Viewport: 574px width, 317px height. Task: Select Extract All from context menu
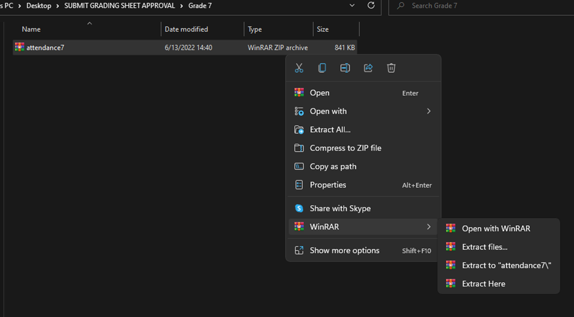pyautogui.click(x=330, y=129)
